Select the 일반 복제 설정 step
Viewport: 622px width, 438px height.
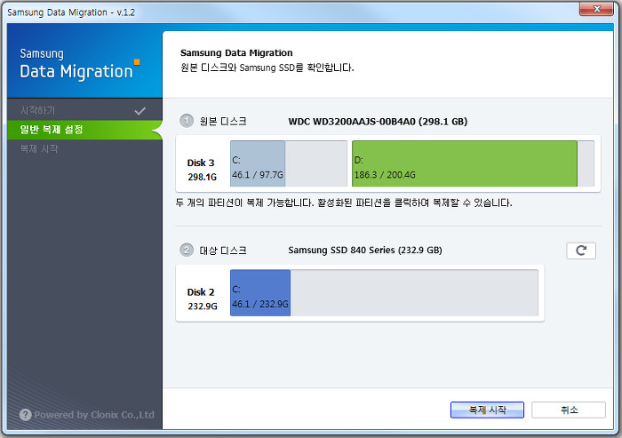[x=84, y=130]
